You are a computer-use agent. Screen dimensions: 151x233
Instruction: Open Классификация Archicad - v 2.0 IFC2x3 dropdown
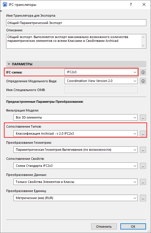[x=75, y=133]
